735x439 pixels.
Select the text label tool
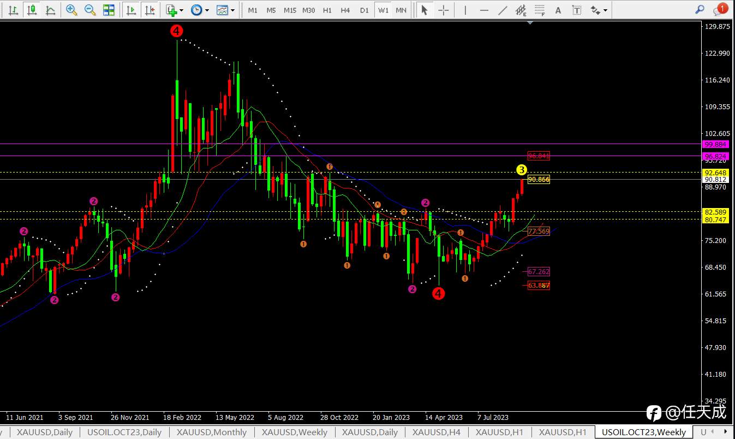coord(577,10)
